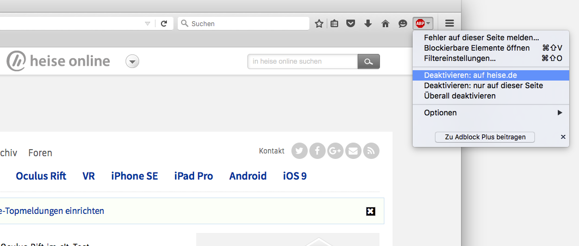Dismiss the contribute bar with X

pos(563,137)
